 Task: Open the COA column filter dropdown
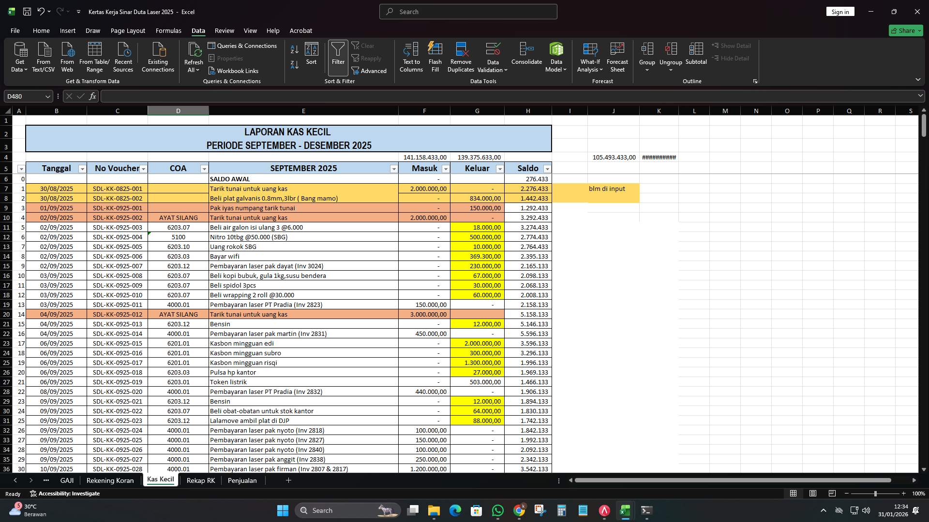point(203,168)
